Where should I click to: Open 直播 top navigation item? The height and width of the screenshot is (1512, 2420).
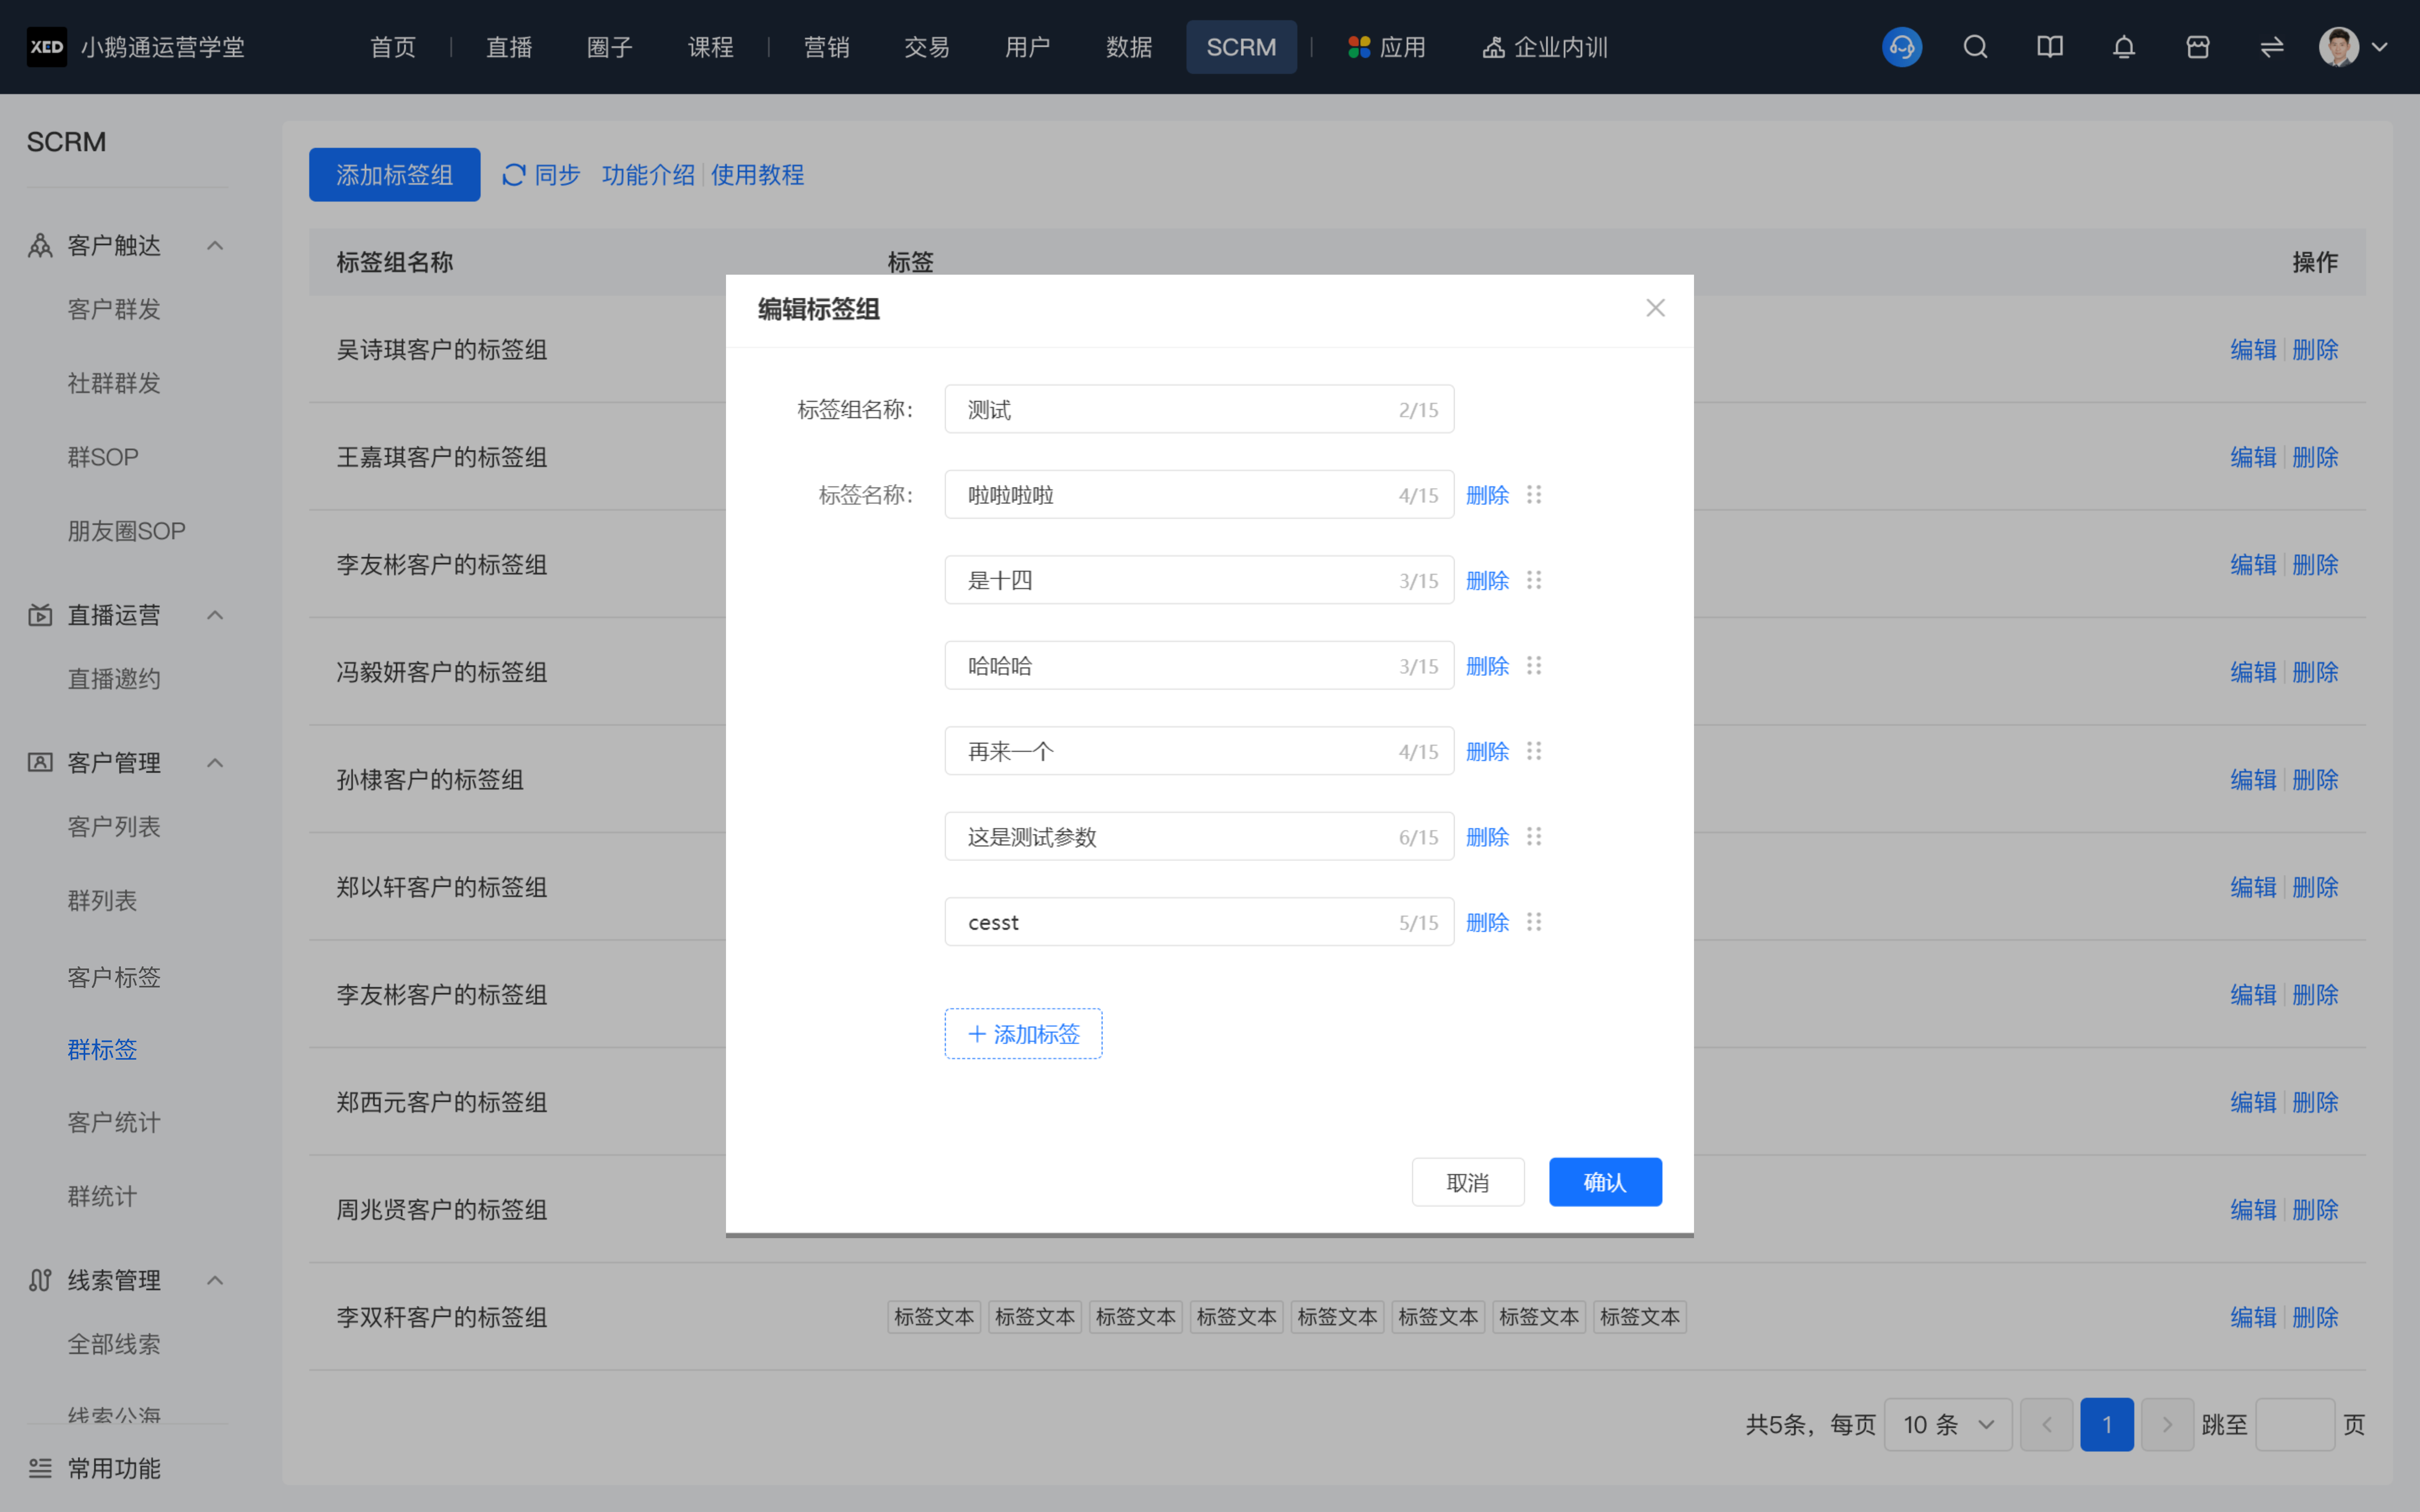pos(509,47)
